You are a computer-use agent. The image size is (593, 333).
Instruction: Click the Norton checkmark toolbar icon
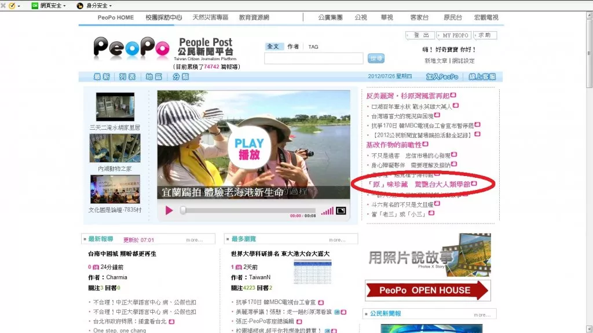point(12,6)
